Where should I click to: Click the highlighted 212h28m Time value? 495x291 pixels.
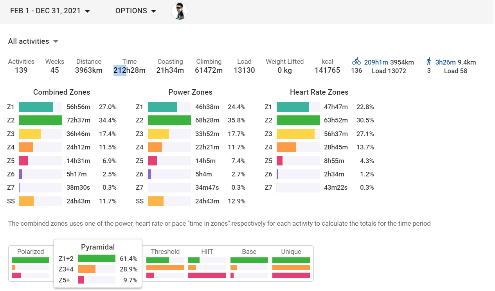[x=129, y=70]
